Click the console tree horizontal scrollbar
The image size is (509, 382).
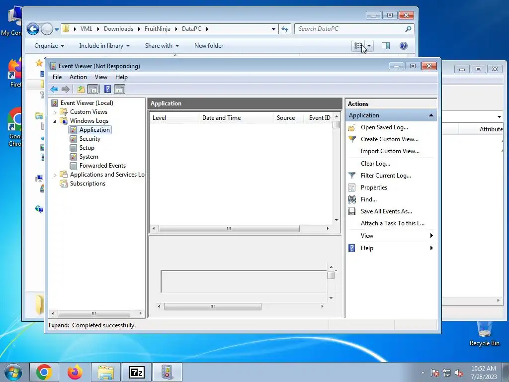[94, 313]
